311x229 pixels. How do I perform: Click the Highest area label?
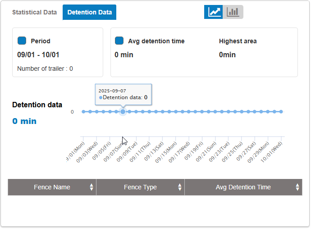pyautogui.click(x=238, y=41)
